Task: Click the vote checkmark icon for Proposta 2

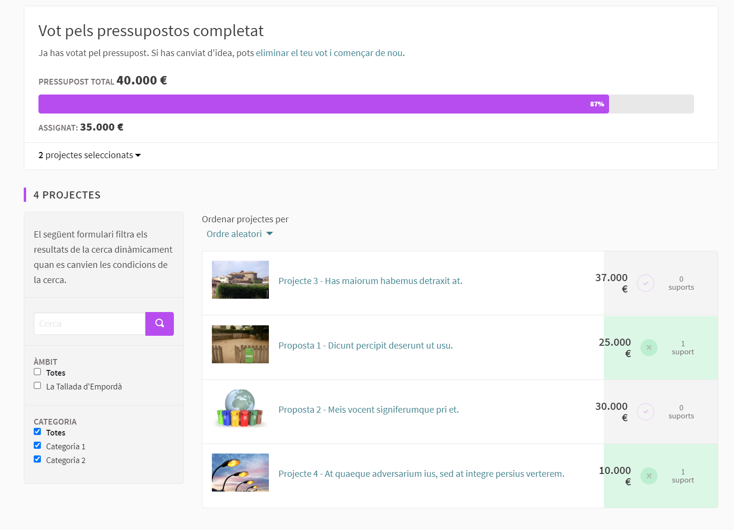Action: 646,412
